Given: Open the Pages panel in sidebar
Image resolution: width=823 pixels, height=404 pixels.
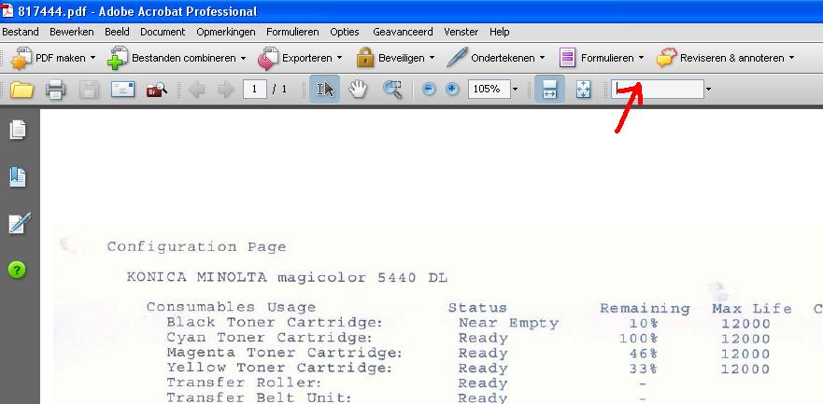Looking at the screenshot, I should pyautogui.click(x=18, y=130).
